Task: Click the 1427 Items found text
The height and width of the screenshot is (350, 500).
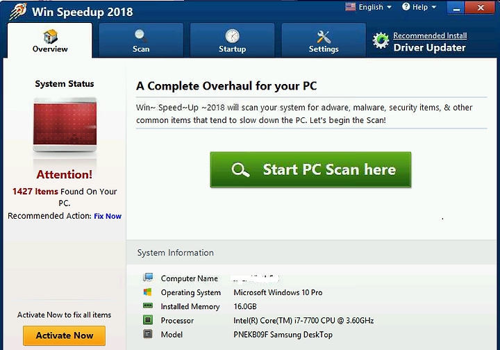Action: coord(65,197)
